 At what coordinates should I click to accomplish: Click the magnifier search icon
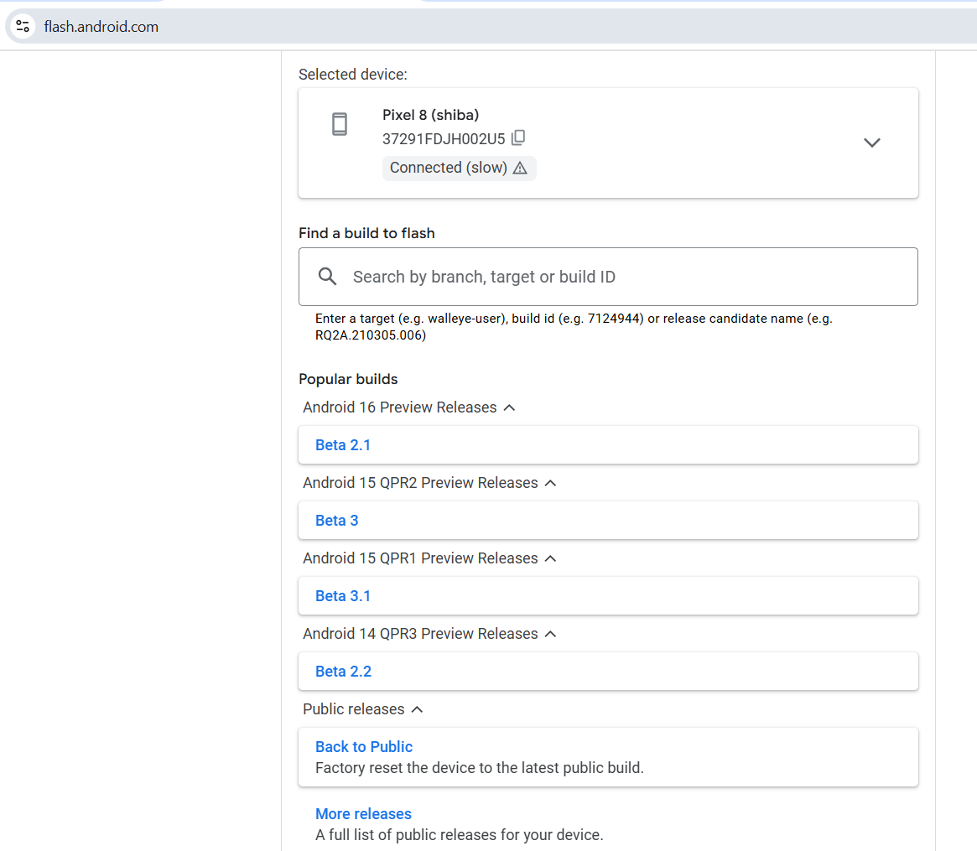tap(328, 277)
